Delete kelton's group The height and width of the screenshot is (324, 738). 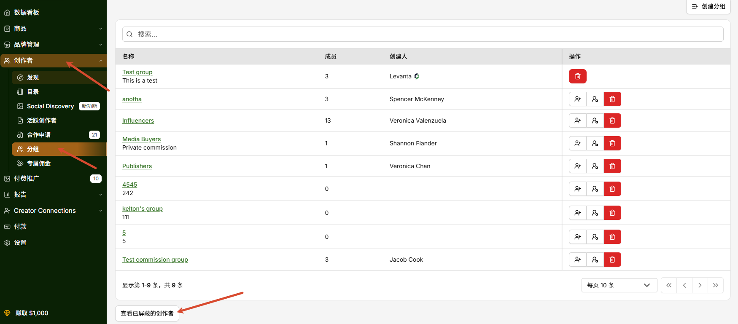click(612, 213)
